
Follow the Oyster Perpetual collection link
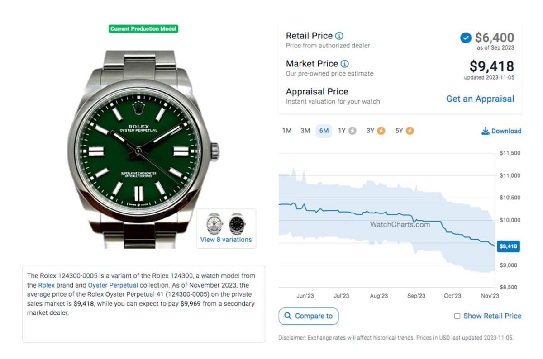113,285
